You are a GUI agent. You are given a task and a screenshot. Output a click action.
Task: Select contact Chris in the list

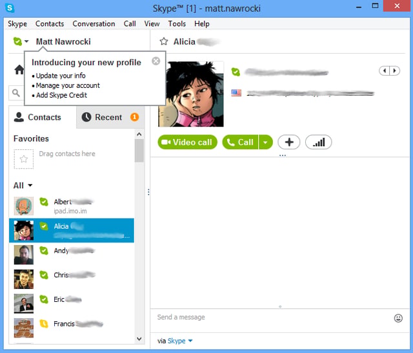72,279
